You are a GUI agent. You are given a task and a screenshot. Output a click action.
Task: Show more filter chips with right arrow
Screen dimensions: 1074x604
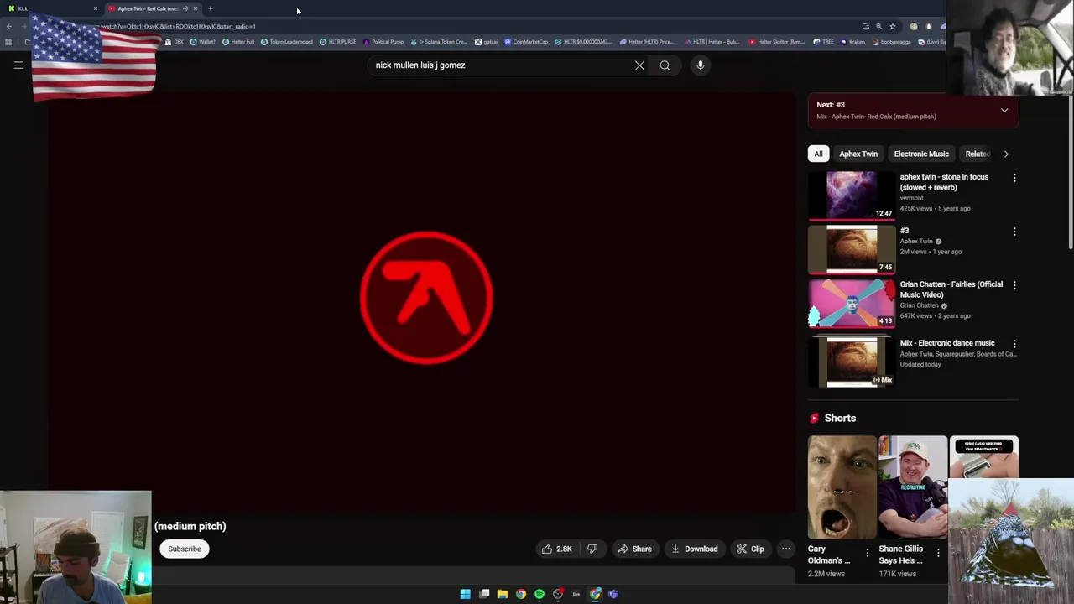click(1006, 154)
